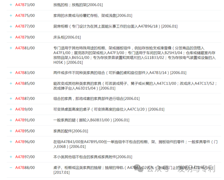Open classification code A47B87/00
The width and height of the screenshot is (224, 180).
pos(25,98)
